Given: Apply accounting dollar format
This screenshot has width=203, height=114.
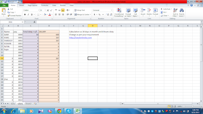Looking at the screenshot, I should point(94,15).
